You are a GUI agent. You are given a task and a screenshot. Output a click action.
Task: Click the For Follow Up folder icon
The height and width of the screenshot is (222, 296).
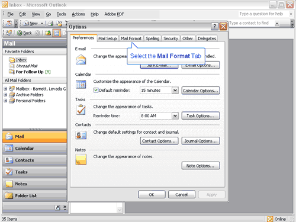click(x=12, y=72)
